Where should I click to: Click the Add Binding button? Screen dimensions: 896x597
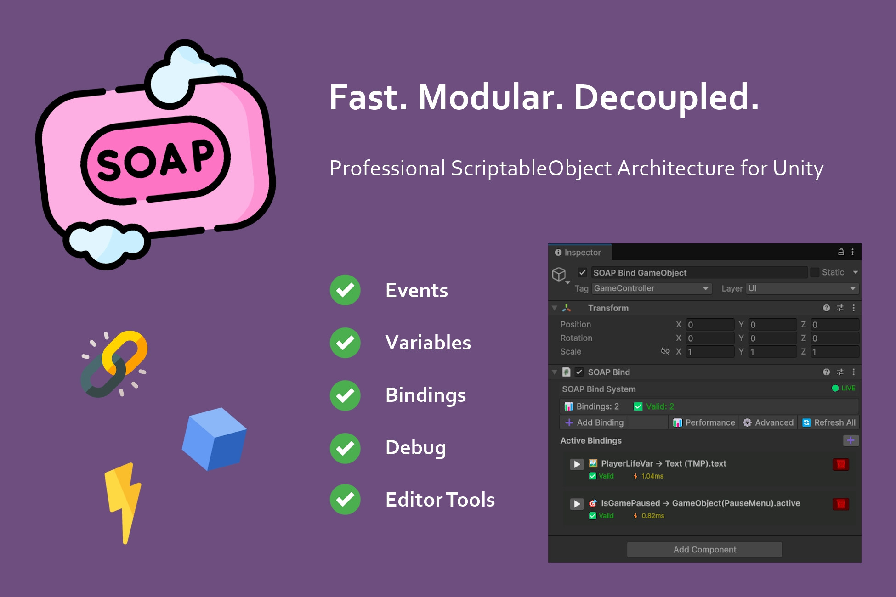593,422
